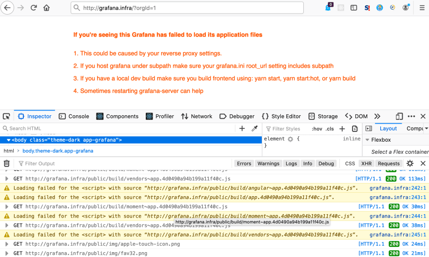Image resolution: width=429 pixels, height=257 pixels.
Task: Click the responsive design mode icon
Action: click(399, 116)
